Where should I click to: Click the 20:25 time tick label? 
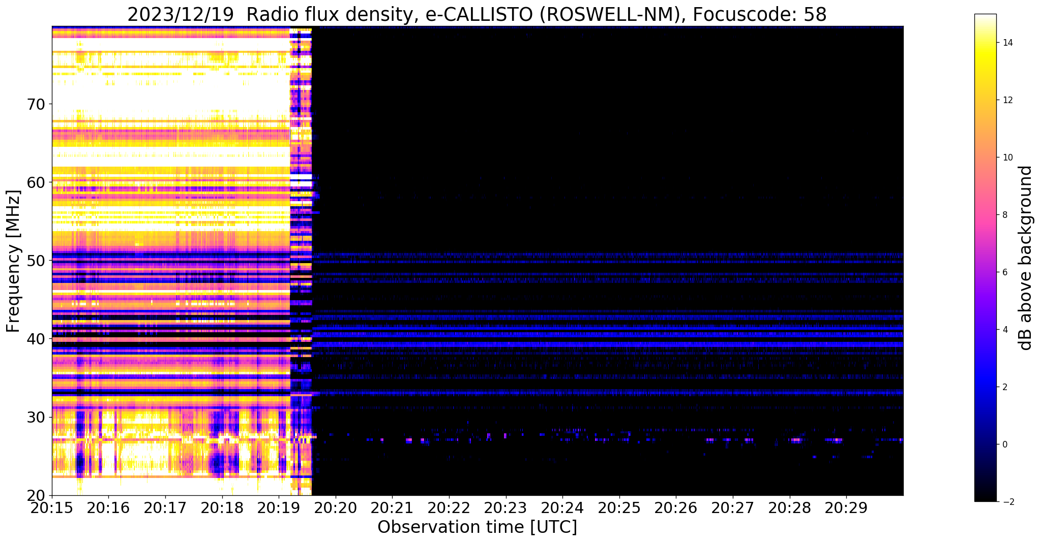tap(619, 507)
